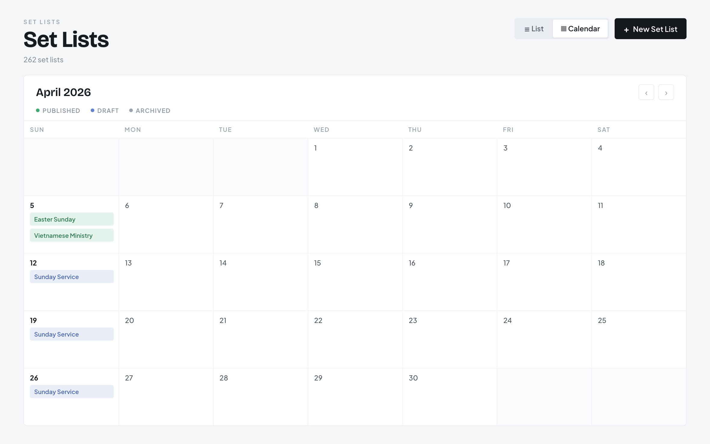
Task: Click the SAT column header
Action: [x=603, y=130]
